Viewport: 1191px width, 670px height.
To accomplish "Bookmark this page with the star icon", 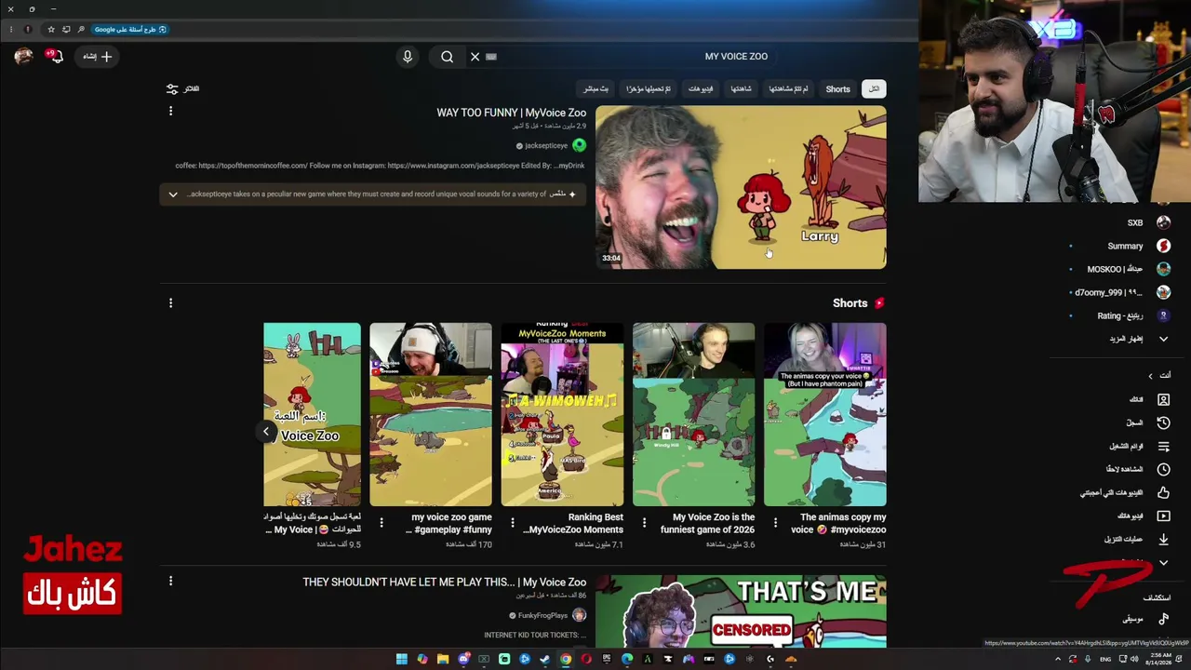I will 51,30.
